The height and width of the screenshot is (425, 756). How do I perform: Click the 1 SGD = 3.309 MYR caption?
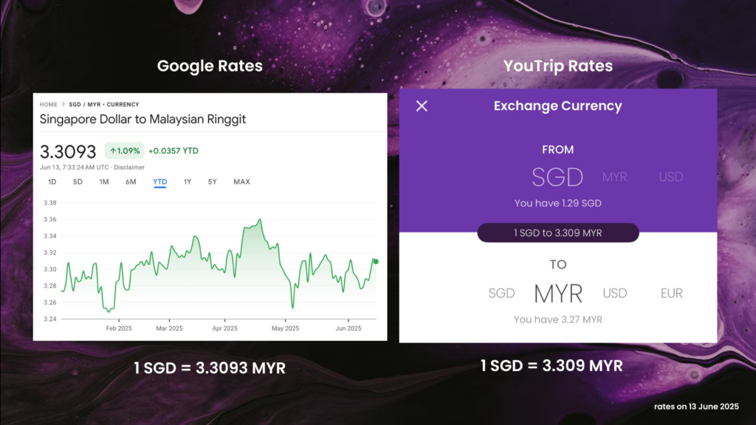551,366
